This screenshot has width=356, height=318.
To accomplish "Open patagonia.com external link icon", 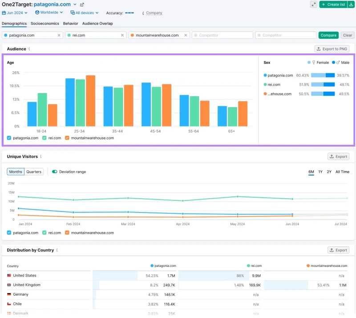I will (82, 4).
